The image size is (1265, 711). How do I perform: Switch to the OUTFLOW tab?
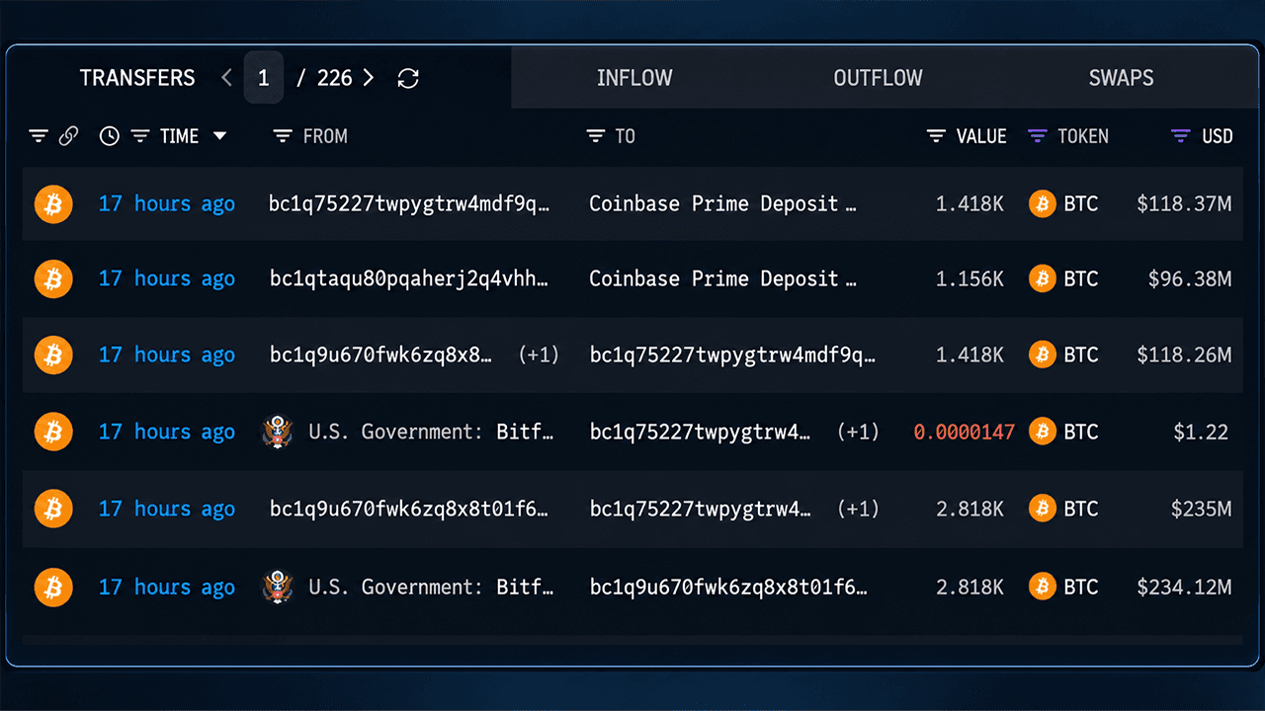878,78
